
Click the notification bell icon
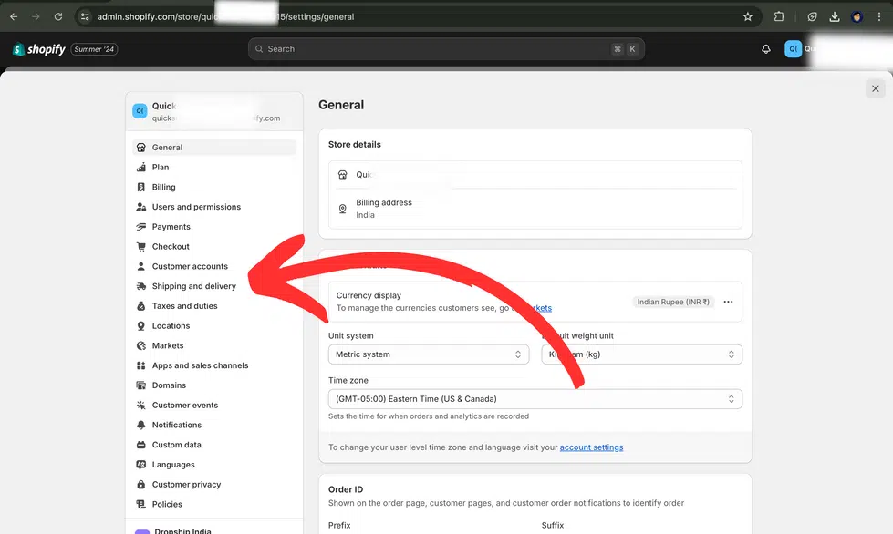coord(765,48)
